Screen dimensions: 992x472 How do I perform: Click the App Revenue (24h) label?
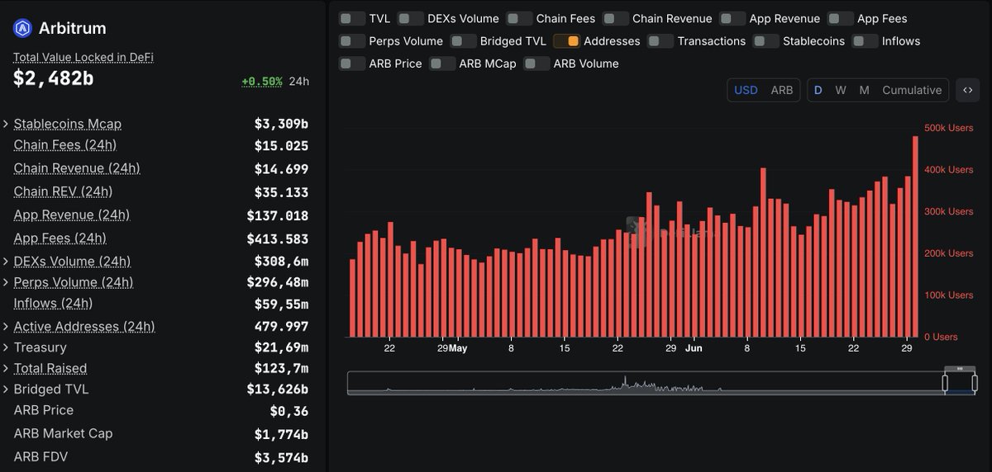[72, 215]
